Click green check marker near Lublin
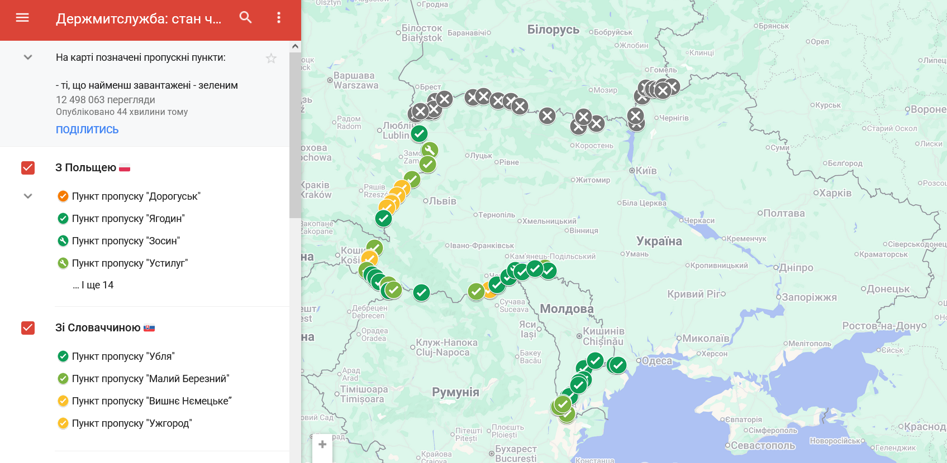Screen dimensions: 947x463 (x=420, y=134)
